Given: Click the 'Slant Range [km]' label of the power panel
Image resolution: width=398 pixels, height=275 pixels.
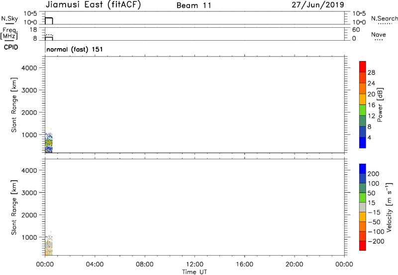Looking at the screenshot, I should [x=14, y=105].
